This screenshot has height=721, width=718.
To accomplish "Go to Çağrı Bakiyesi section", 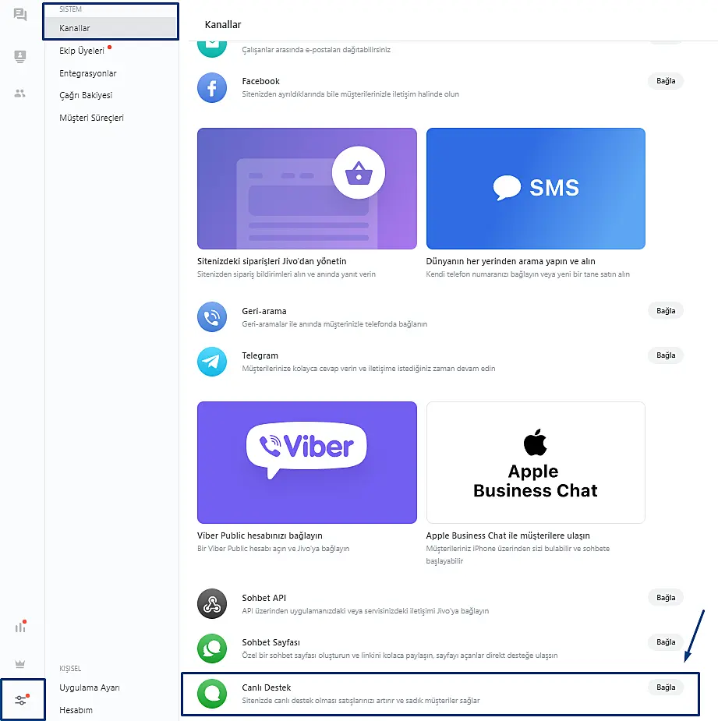I will pyautogui.click(x=86, y=95).
